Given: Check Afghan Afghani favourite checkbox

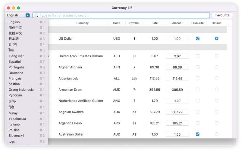Looking at the screenshot, I should click(x=198, y=67).
